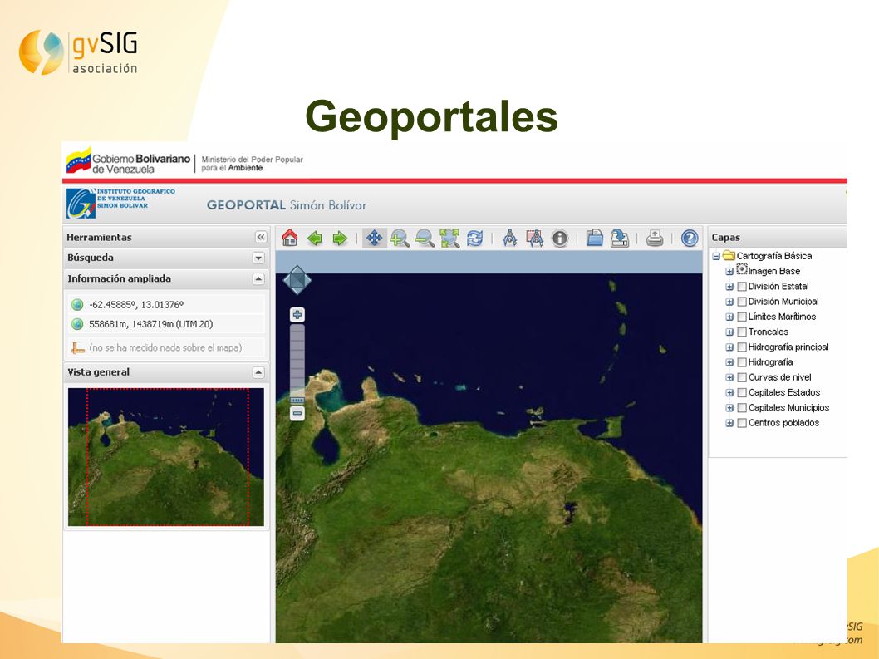Select the Zoom Out magnifier tool

tap(425, 239)
